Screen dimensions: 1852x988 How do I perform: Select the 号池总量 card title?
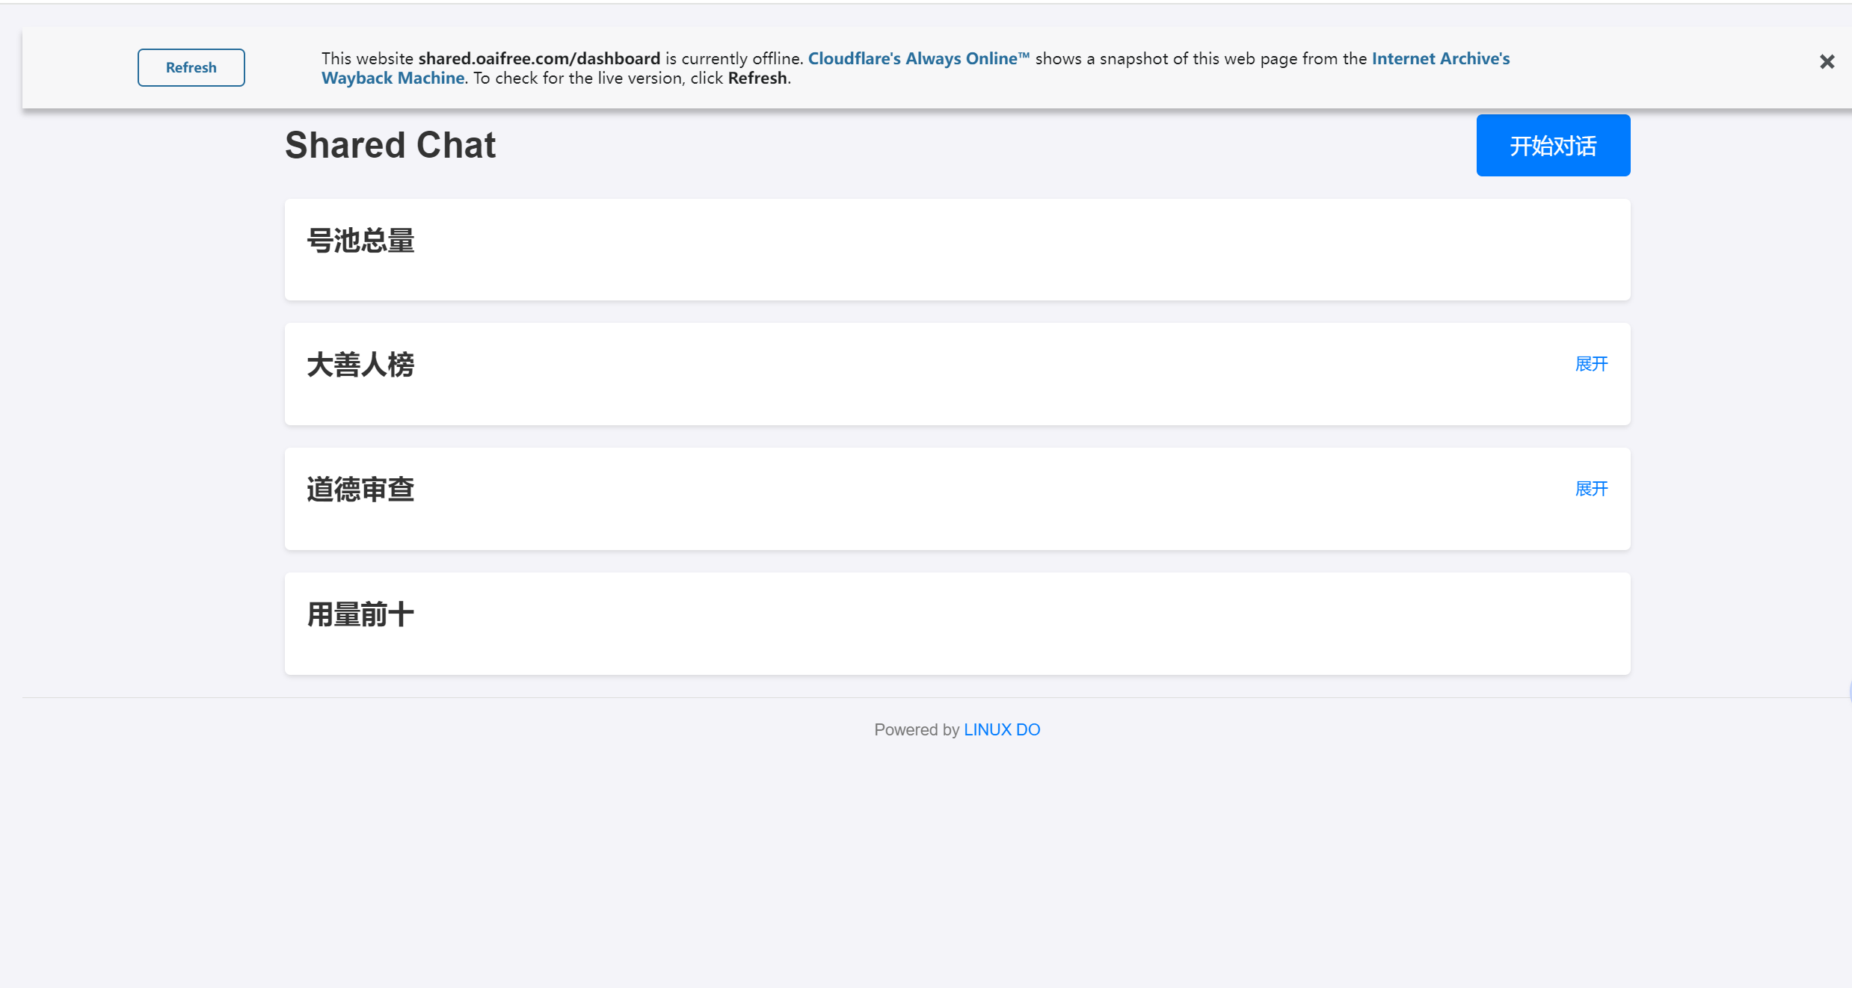[x=360, y=241]
